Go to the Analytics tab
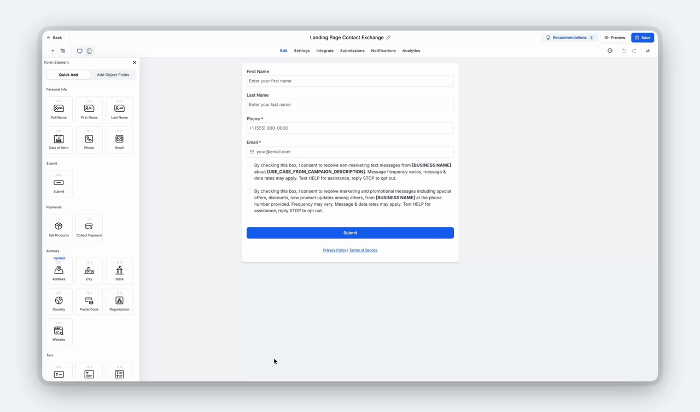This screenshot has height=412, width=700. (411, 51)
